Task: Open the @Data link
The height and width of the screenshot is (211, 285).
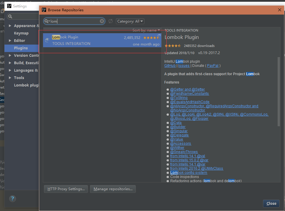Action: [176, 123]
